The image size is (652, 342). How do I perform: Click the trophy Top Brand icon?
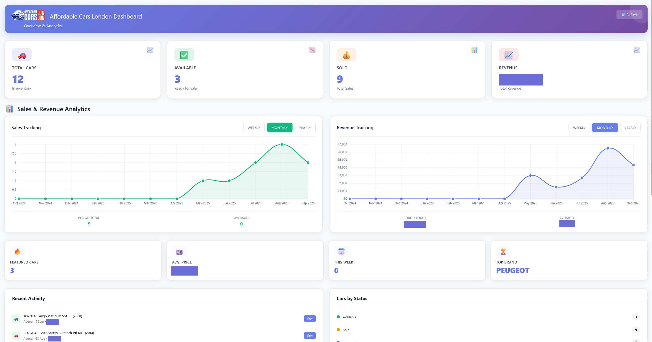503,251
